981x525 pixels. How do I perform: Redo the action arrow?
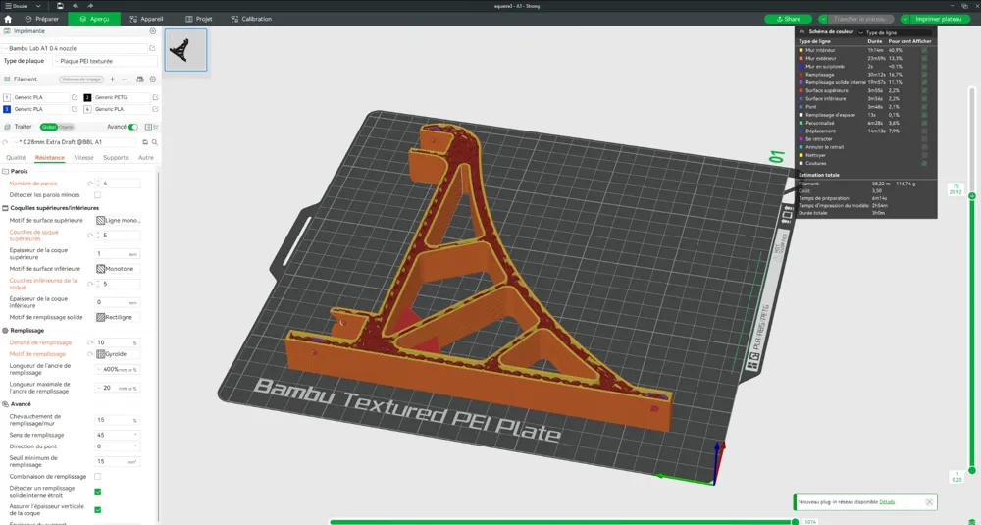(90, 6)
